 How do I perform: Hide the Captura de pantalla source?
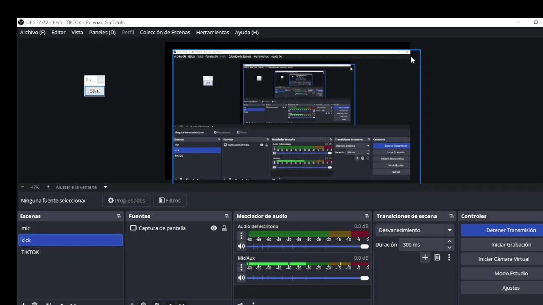tap(214, 228)
